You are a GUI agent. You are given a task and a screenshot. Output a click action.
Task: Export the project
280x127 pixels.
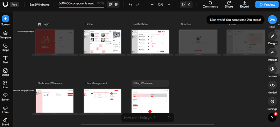[244, 5]
